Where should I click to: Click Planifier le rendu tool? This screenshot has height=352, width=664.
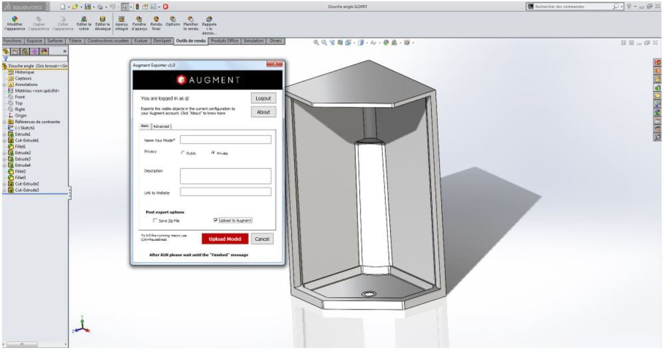(x=190, y=23)
